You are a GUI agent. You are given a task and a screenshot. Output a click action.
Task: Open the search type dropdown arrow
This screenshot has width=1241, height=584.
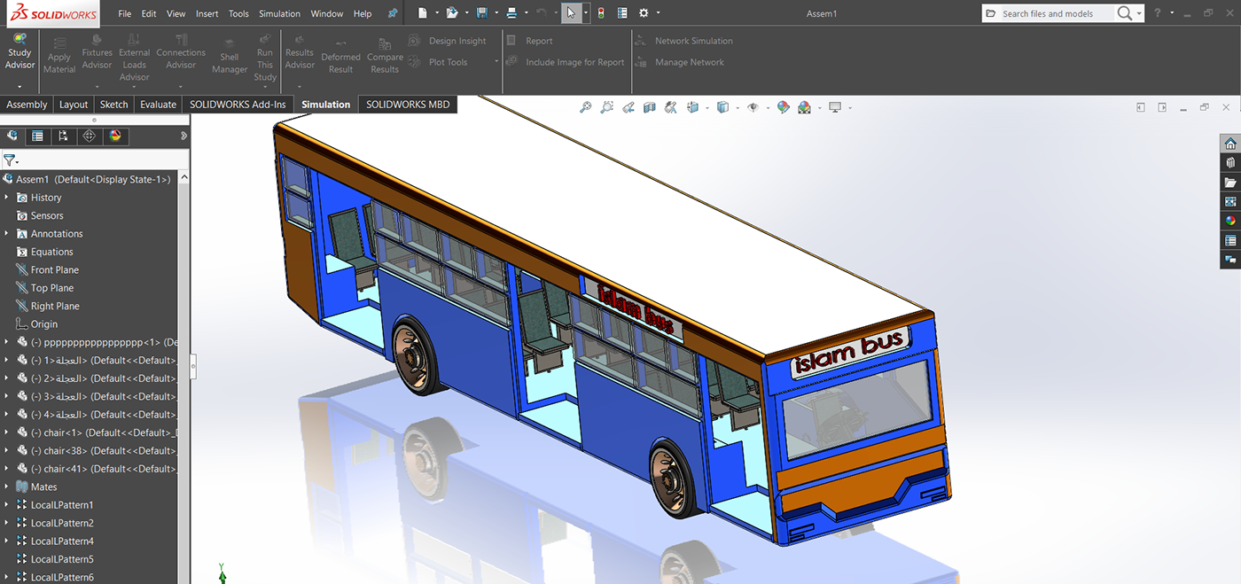coord(1139,13)
